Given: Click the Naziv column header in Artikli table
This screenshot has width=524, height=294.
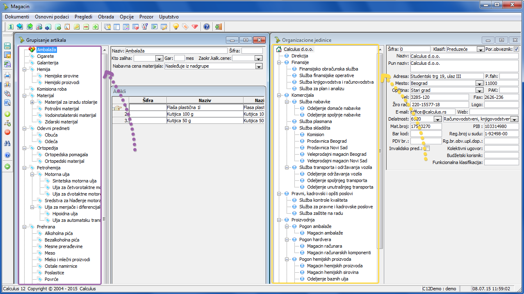Looking at the screenshot, I should click(x=205, y=100).
